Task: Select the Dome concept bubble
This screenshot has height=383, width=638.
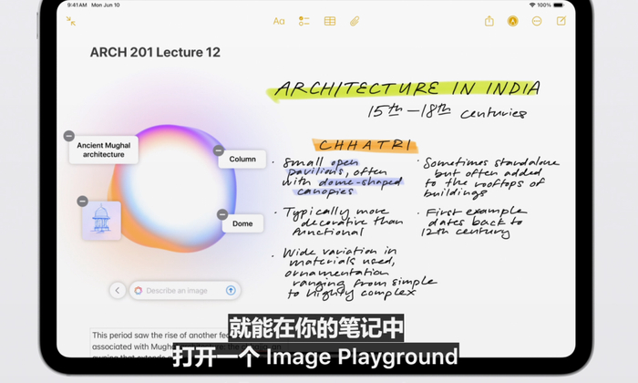Action: pos(242,223)
